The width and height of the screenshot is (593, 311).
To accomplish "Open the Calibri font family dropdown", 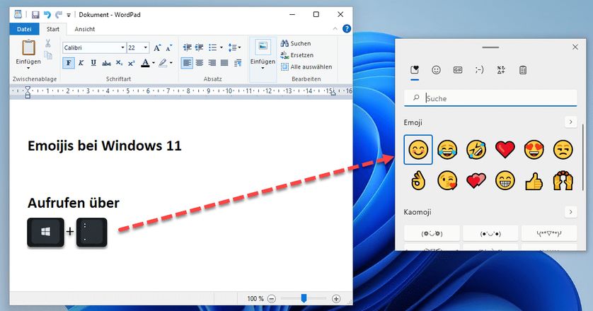I will point(122,47).
